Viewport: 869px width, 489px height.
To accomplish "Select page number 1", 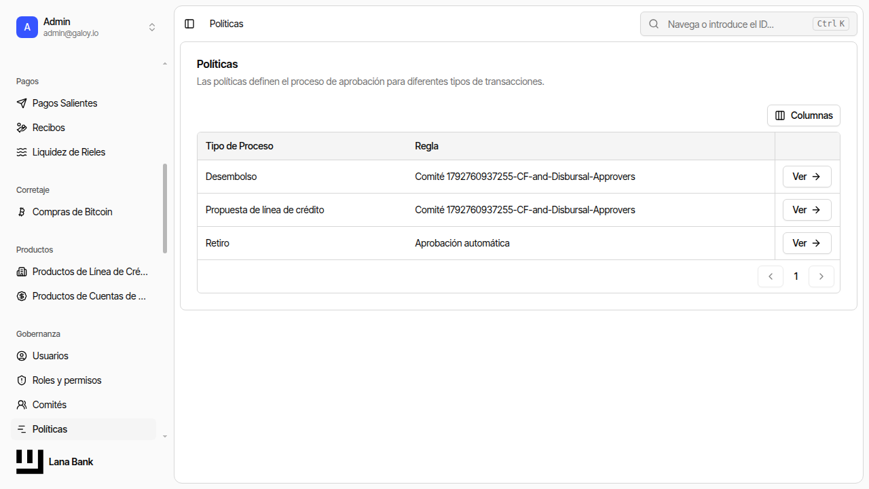I will click(x=796, y=276).
